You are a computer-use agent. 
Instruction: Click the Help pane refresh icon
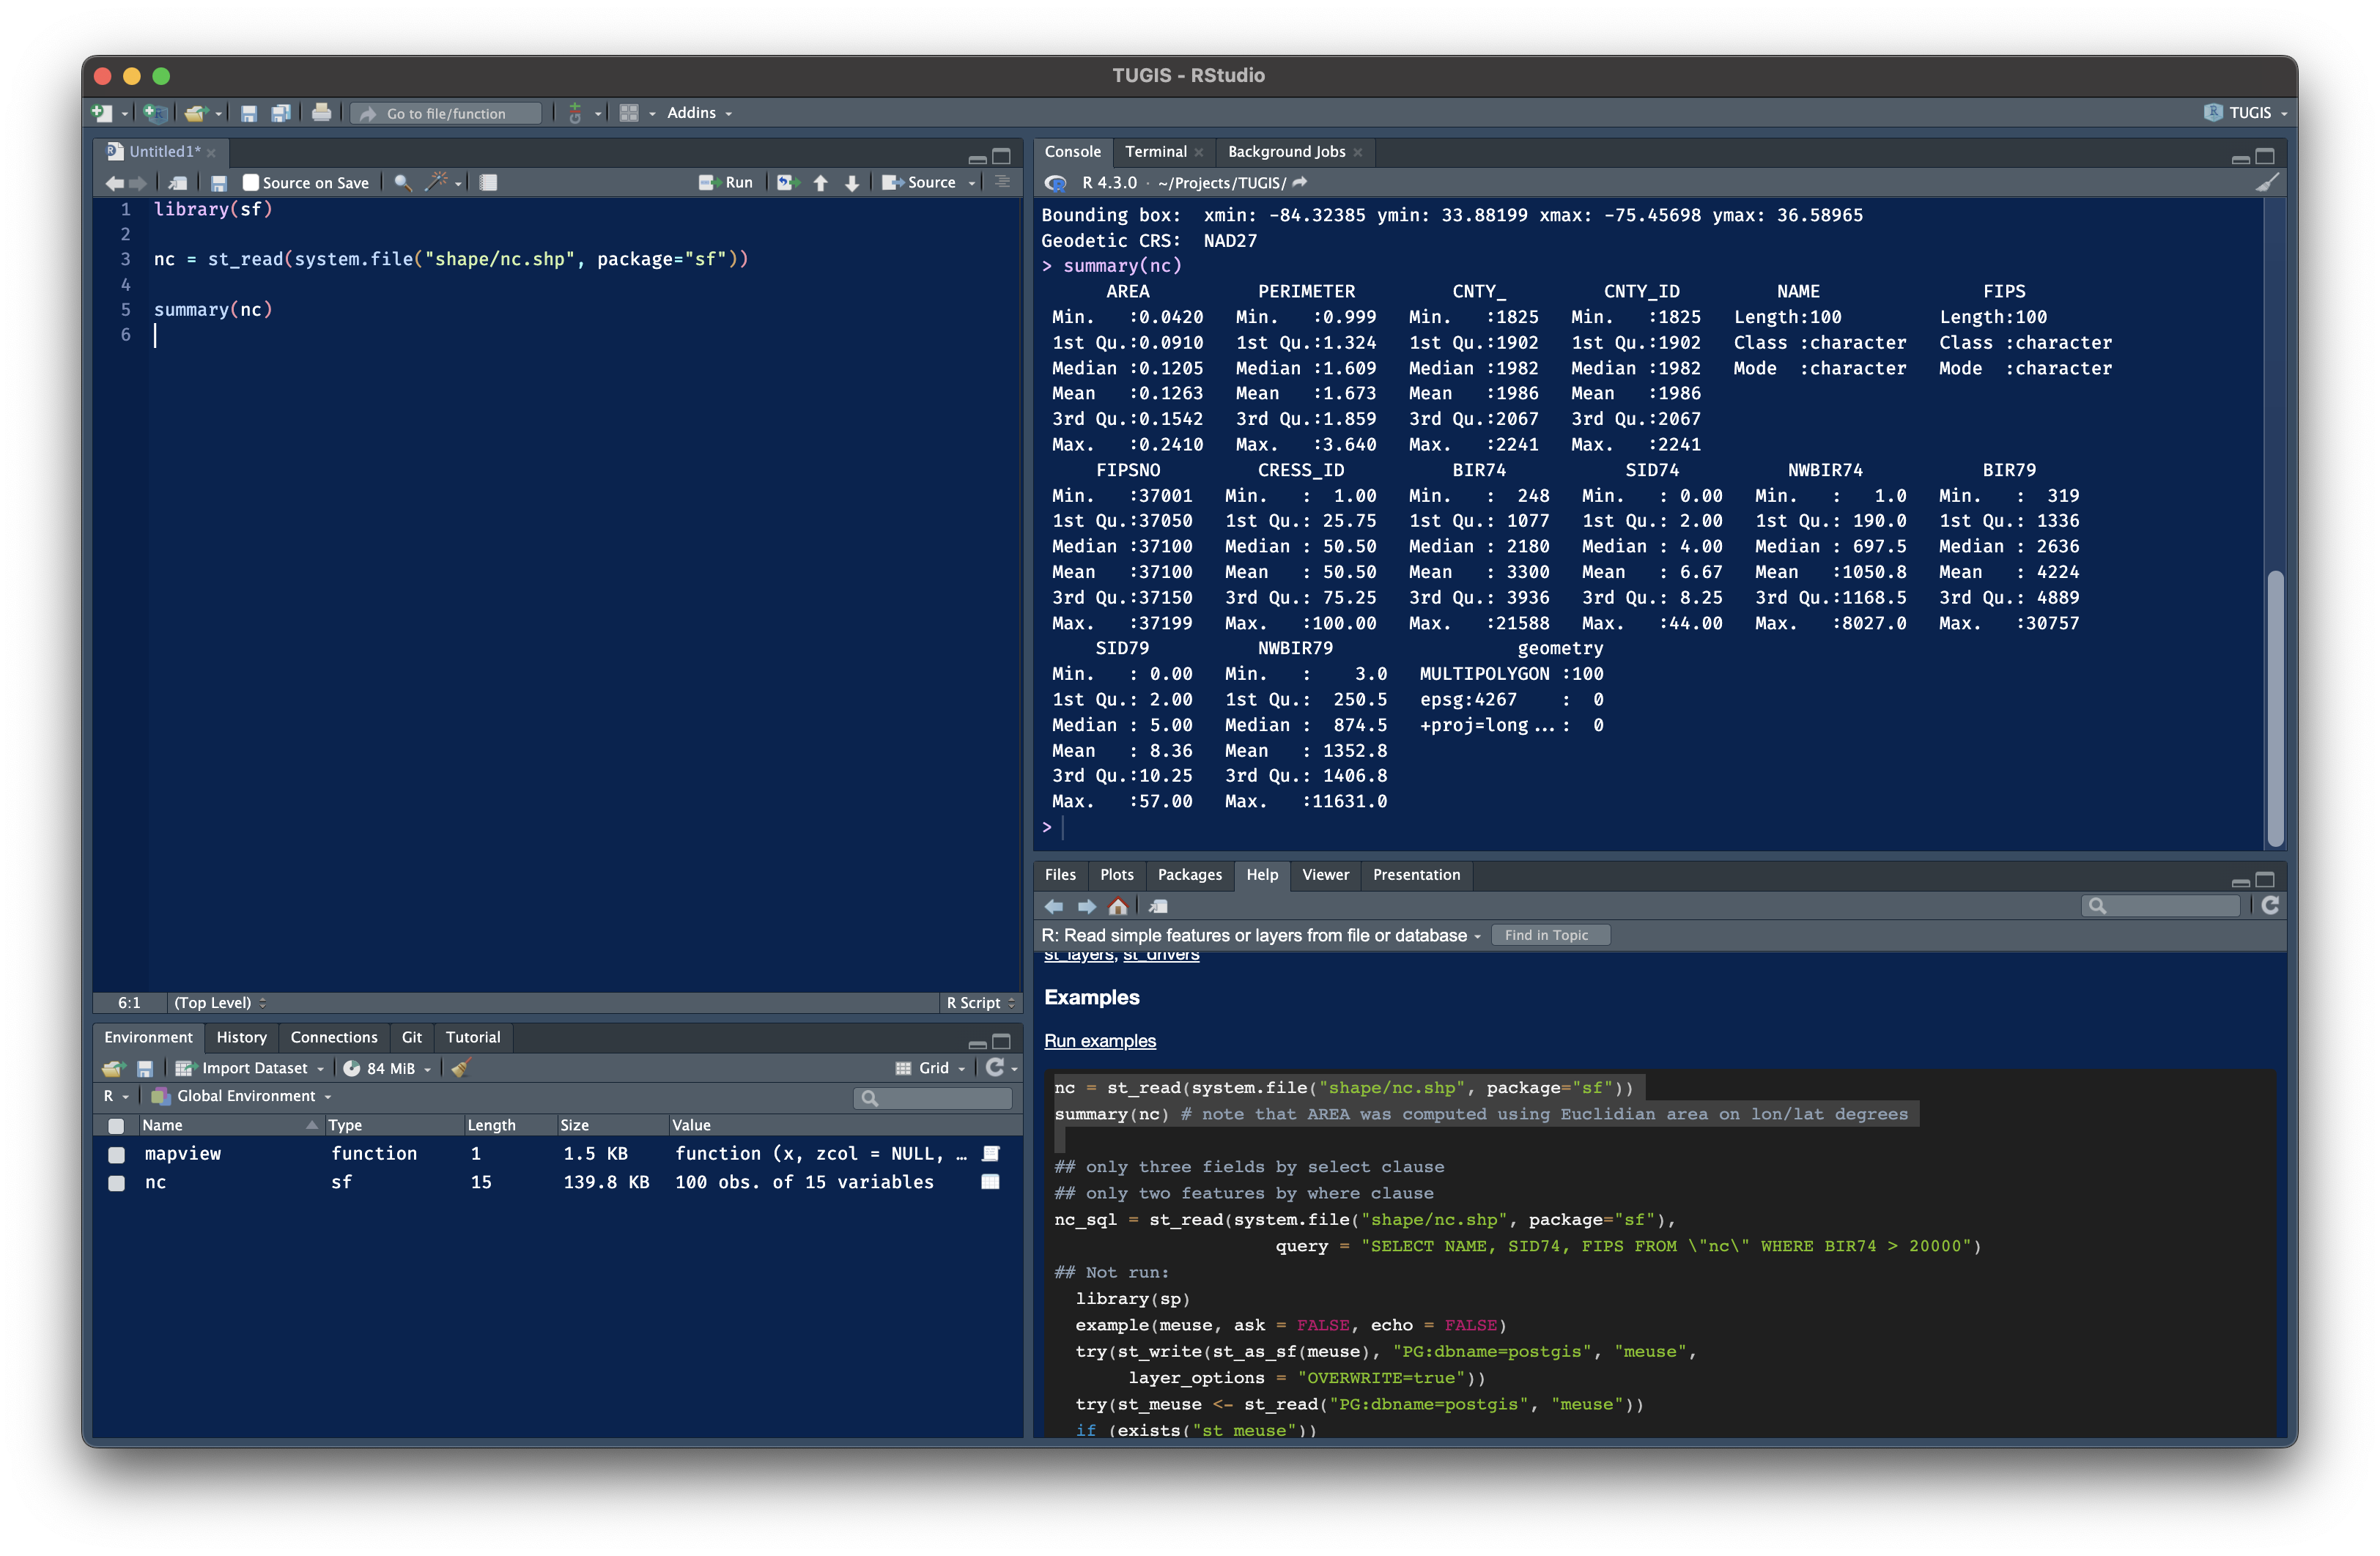point(2270,905)
